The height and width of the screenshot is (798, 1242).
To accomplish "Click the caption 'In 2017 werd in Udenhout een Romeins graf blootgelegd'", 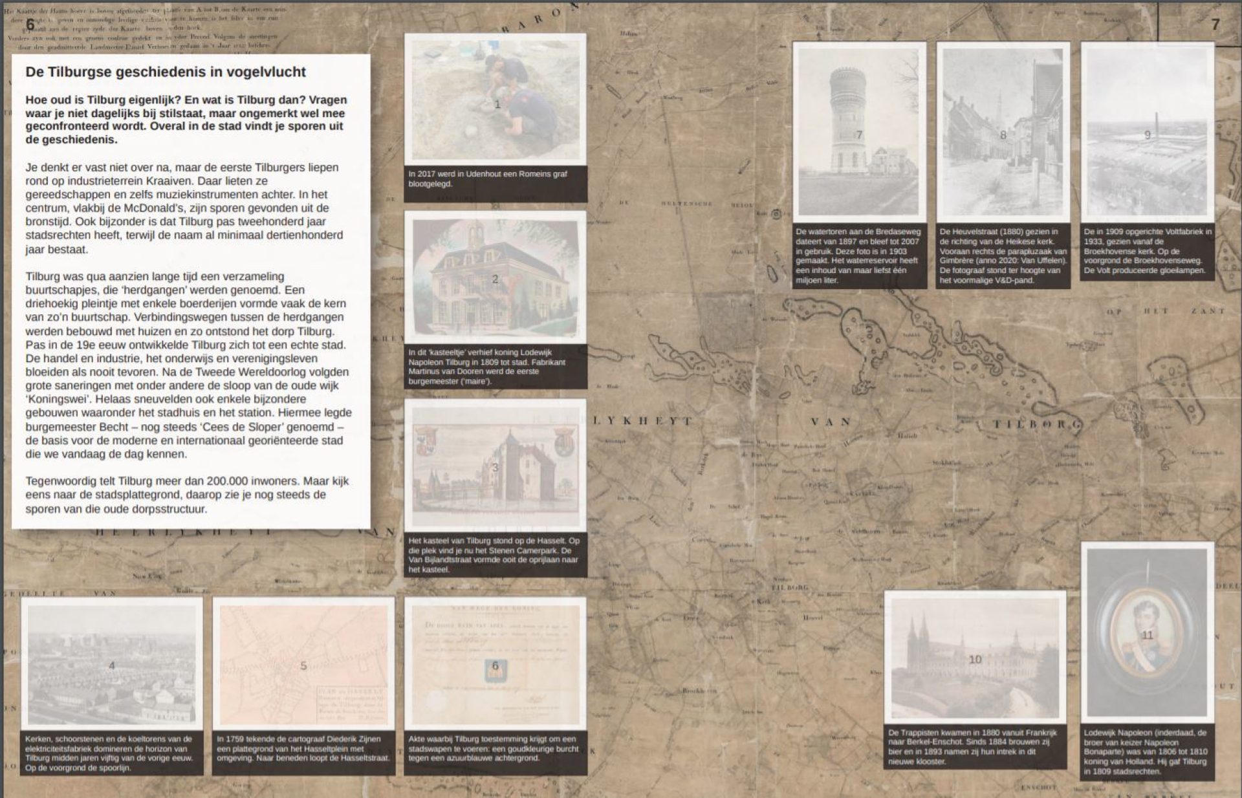I will pos(496,184).
